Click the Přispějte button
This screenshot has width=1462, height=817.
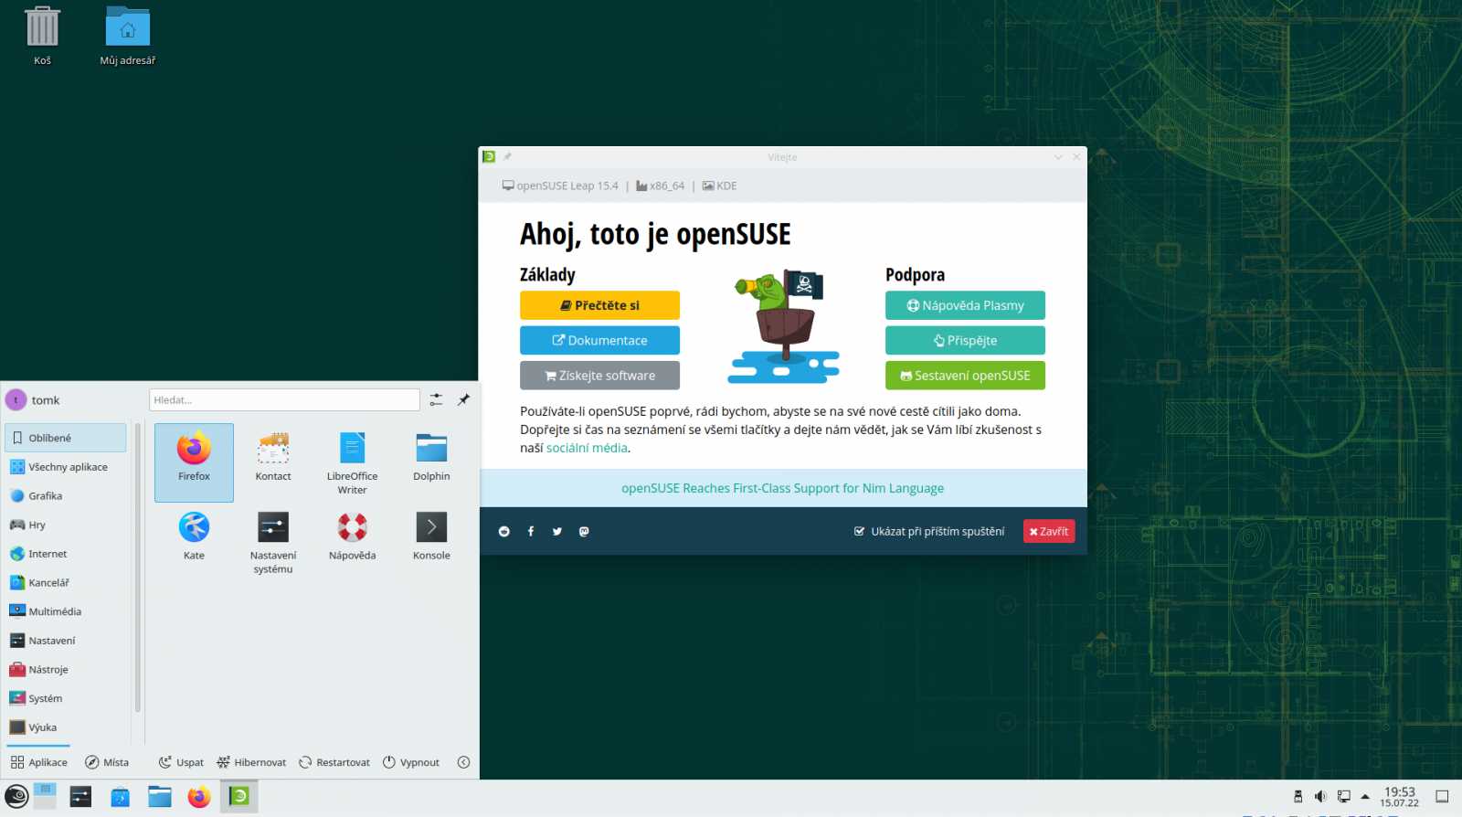[965, 340]
